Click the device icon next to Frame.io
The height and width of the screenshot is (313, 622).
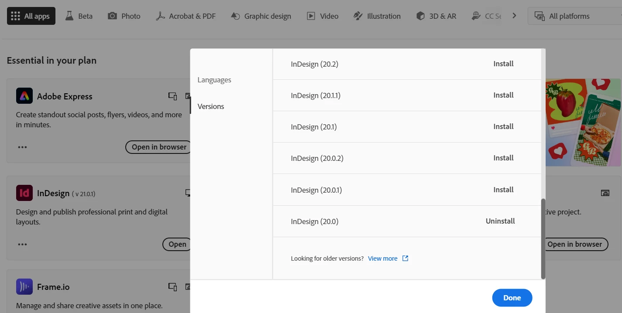173,287
